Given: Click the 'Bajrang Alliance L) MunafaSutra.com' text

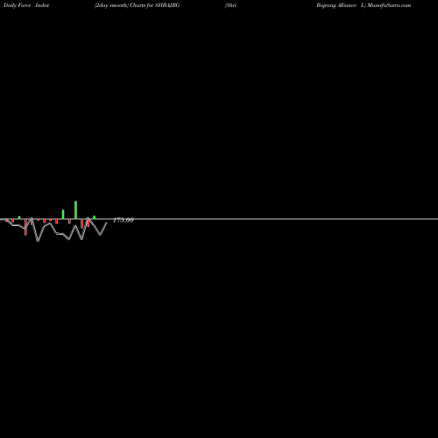Looking at the screenshot, I should pos(364,5).
